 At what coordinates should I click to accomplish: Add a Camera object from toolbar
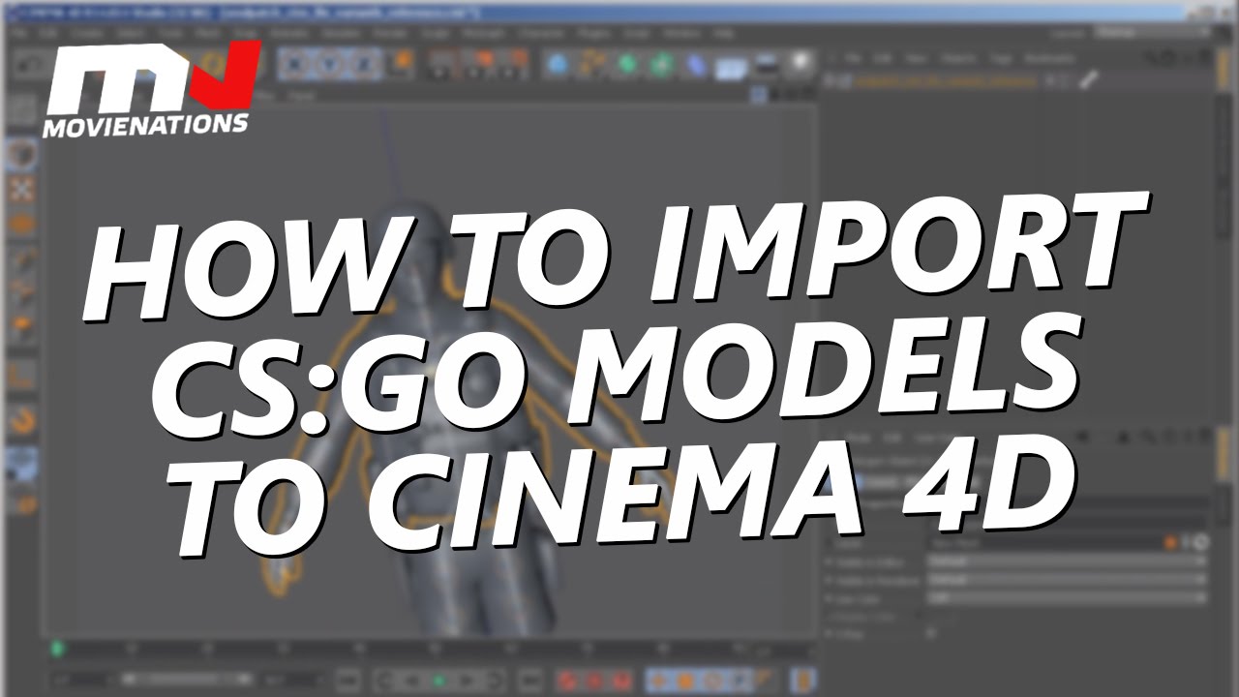pos(766,64)
